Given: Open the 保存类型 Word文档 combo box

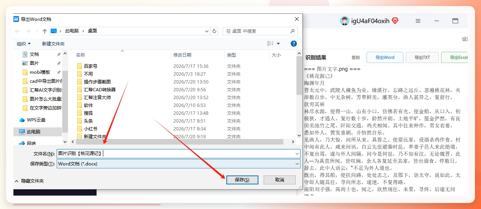Looking at the screenshot, I should [179, 164].
